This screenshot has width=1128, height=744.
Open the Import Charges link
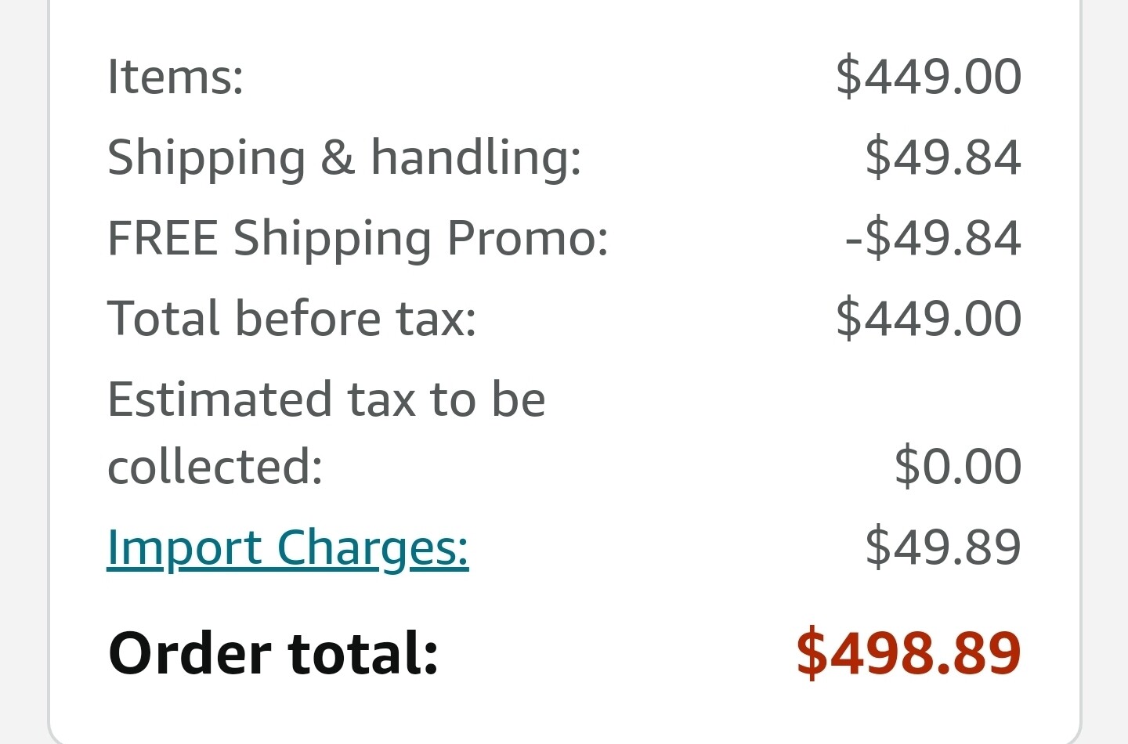287,547
